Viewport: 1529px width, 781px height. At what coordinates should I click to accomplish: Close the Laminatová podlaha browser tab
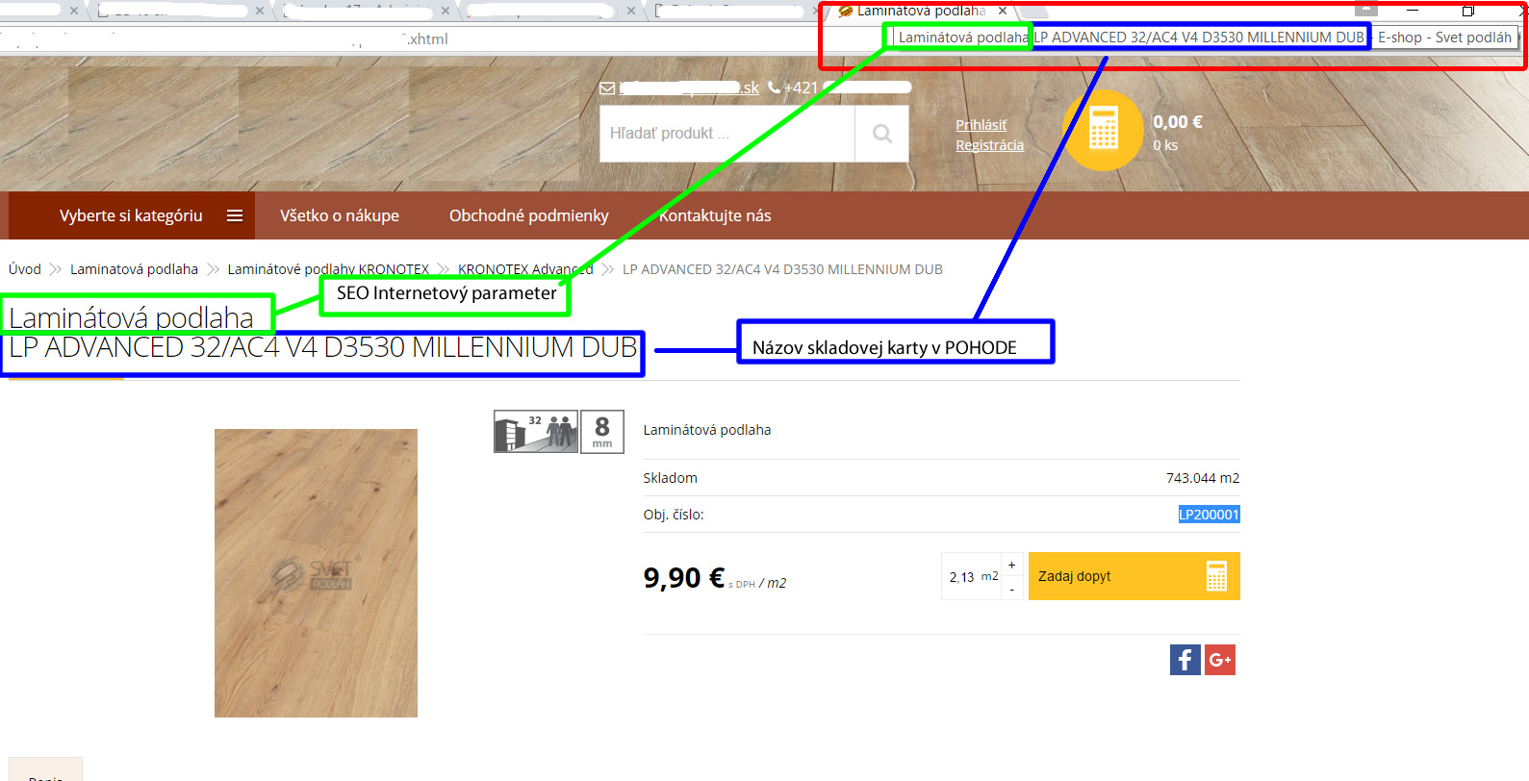1003,11
